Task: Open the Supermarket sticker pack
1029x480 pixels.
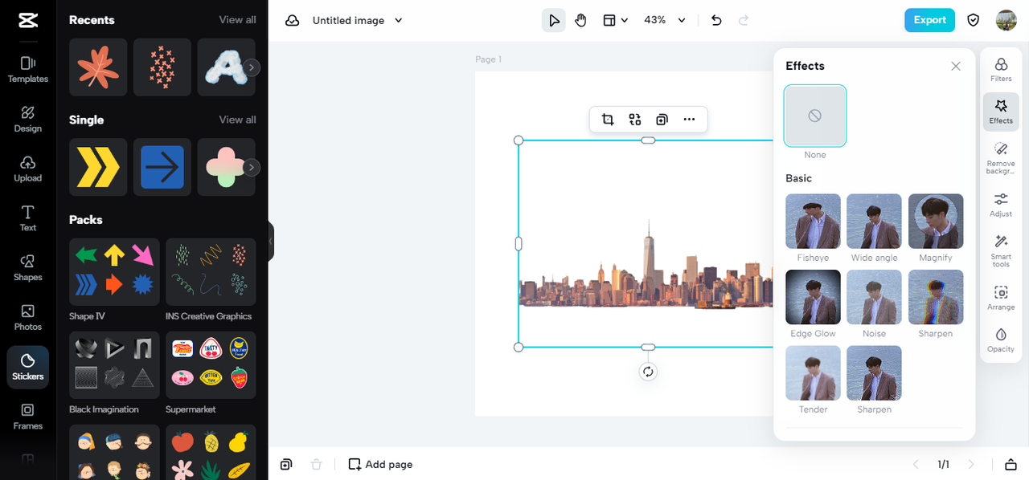Action: tap(211, 365)
